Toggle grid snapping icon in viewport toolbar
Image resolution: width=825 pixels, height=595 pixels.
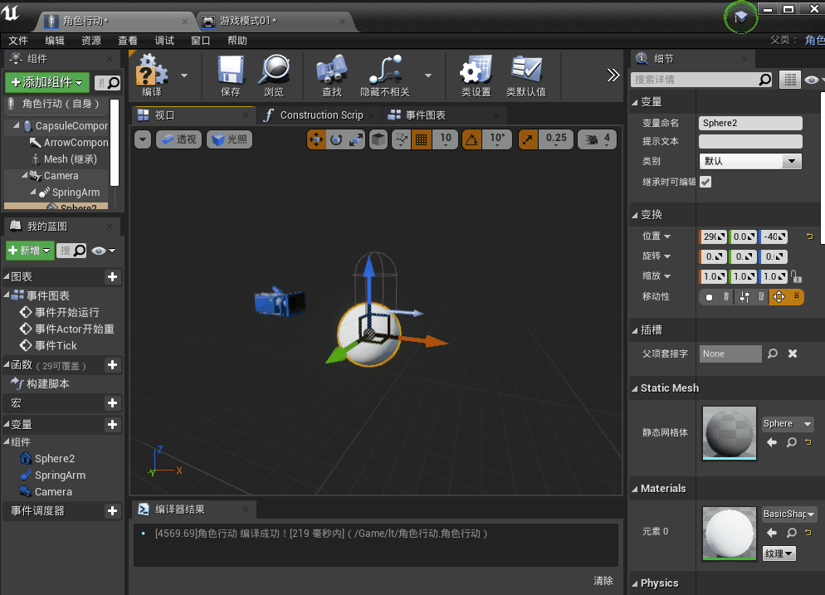coord(422,139)
